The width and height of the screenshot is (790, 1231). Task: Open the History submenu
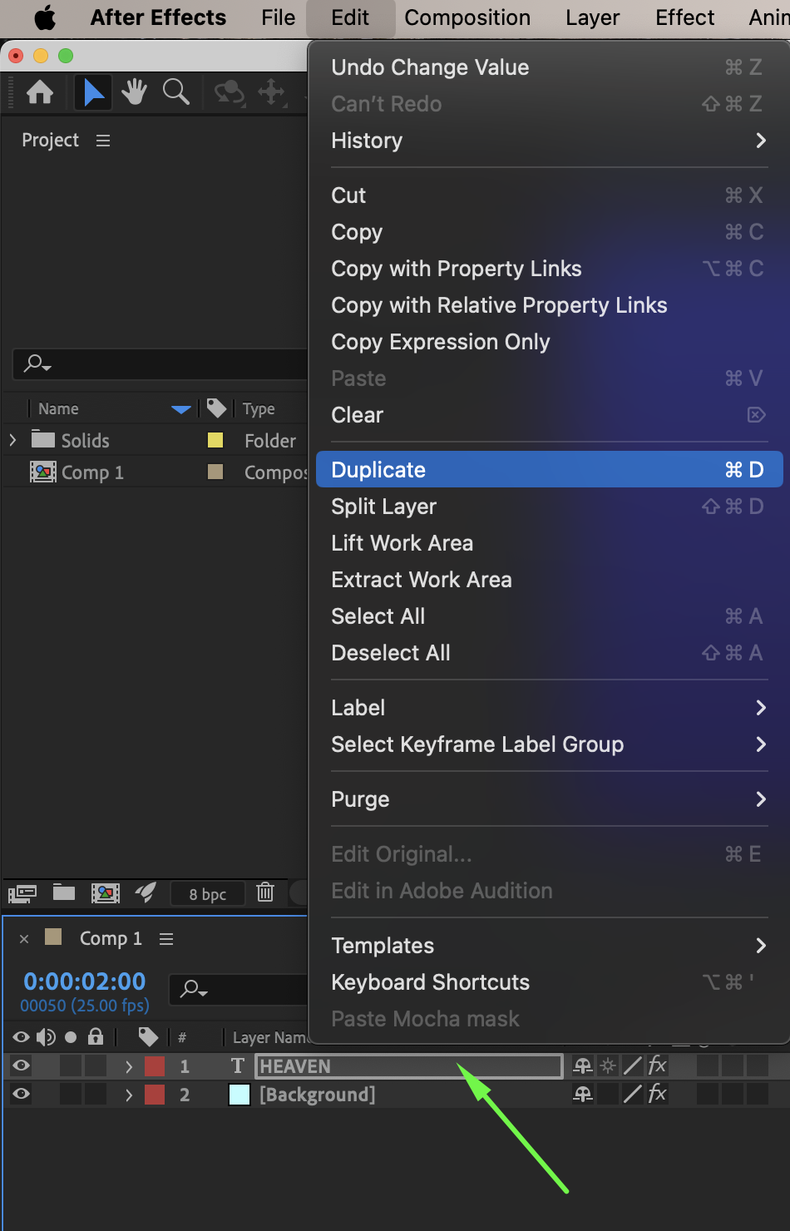[549, 141]
